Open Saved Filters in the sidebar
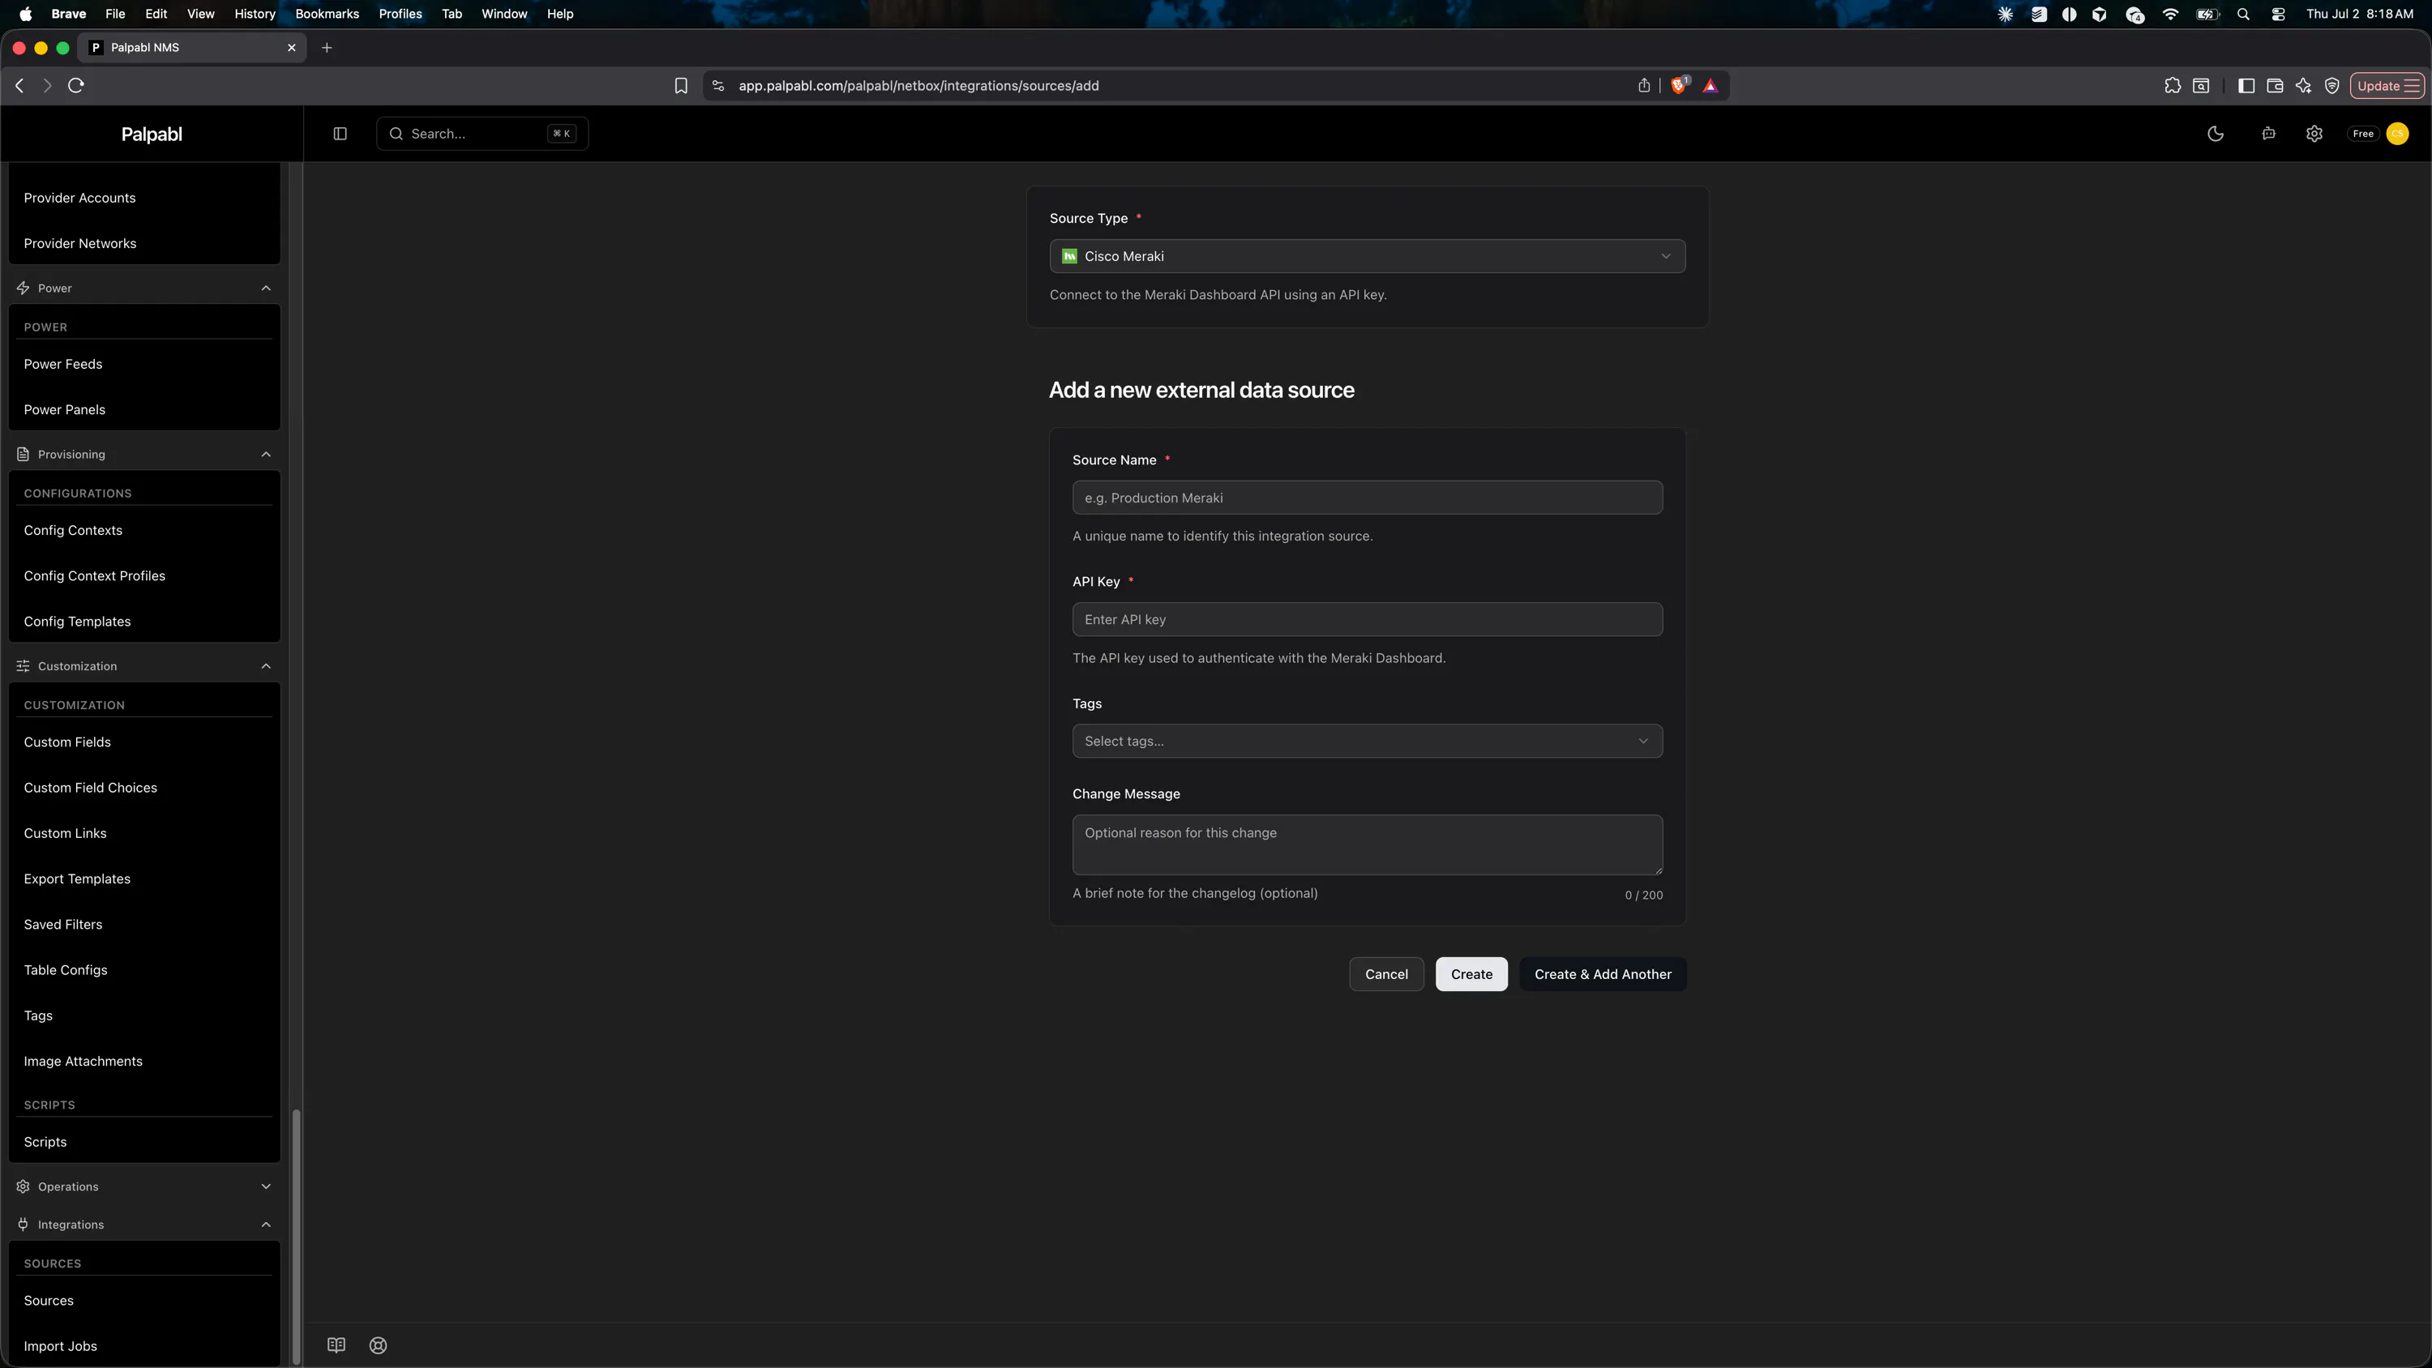Viewport: 2432px width, 1368px height. click(63, 924)
